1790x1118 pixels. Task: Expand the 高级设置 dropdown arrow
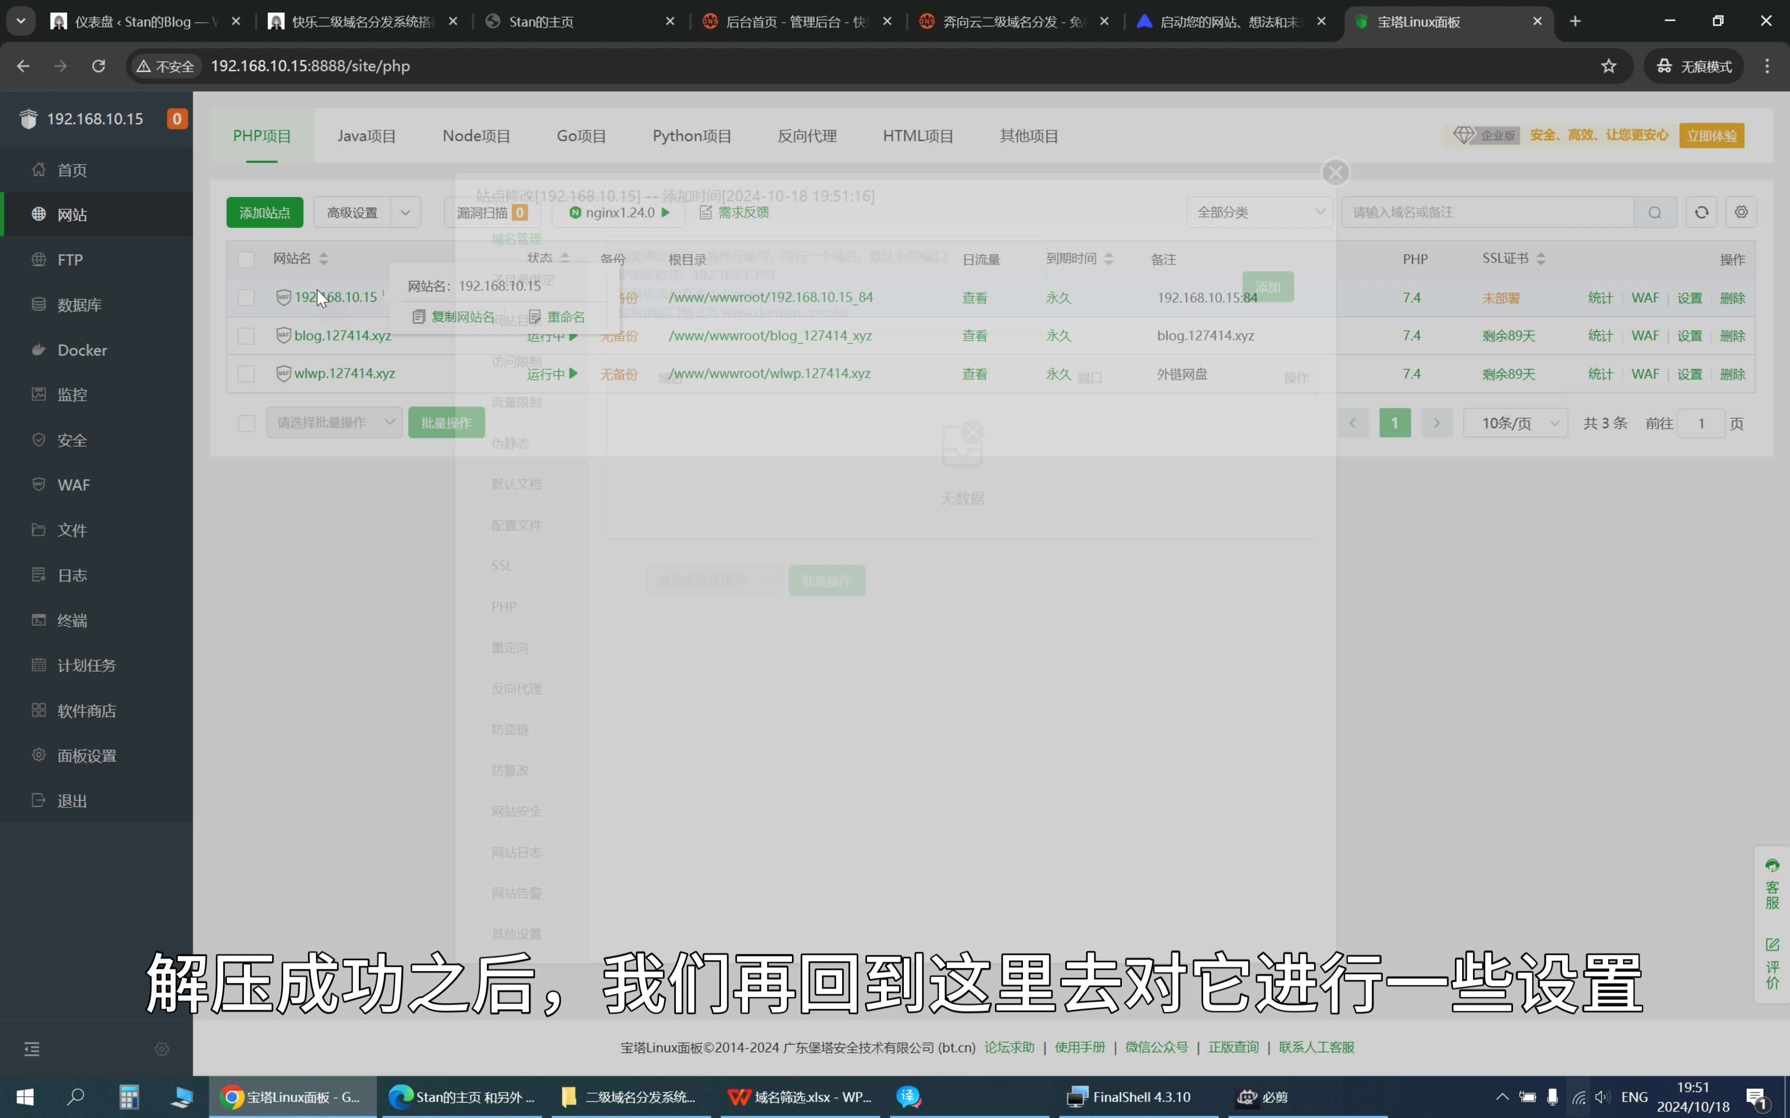(x=406, y=212)
